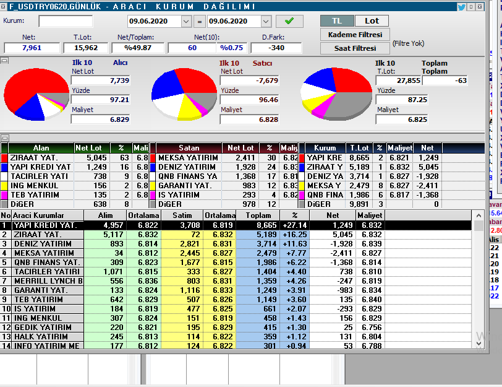Select the ZIRAAT YAT. row in broker list
This screenshot has height=387, width=502.
coord(236,235)
